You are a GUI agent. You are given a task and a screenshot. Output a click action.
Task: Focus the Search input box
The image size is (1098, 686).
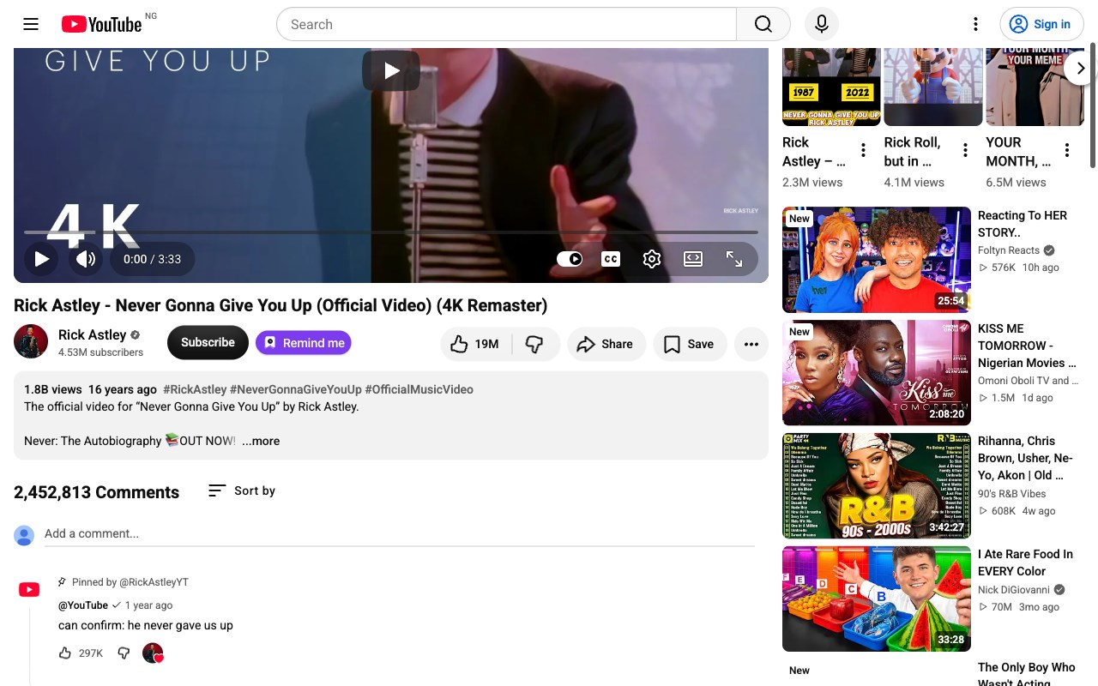coord(506,24)
